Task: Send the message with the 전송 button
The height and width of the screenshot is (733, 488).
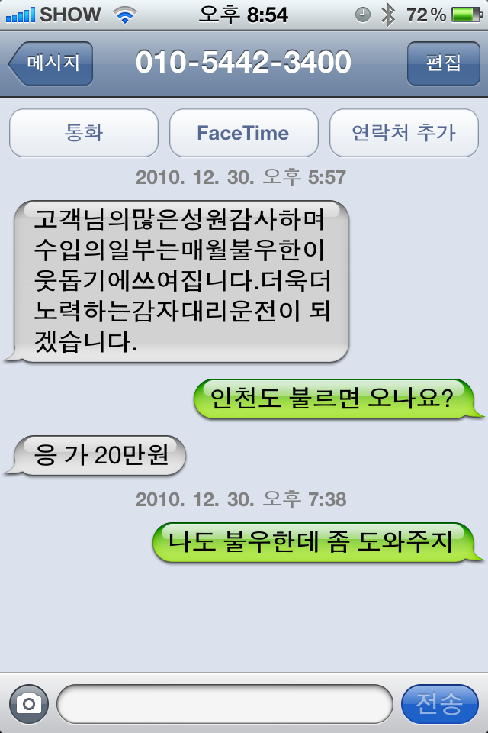Action: 439,703
